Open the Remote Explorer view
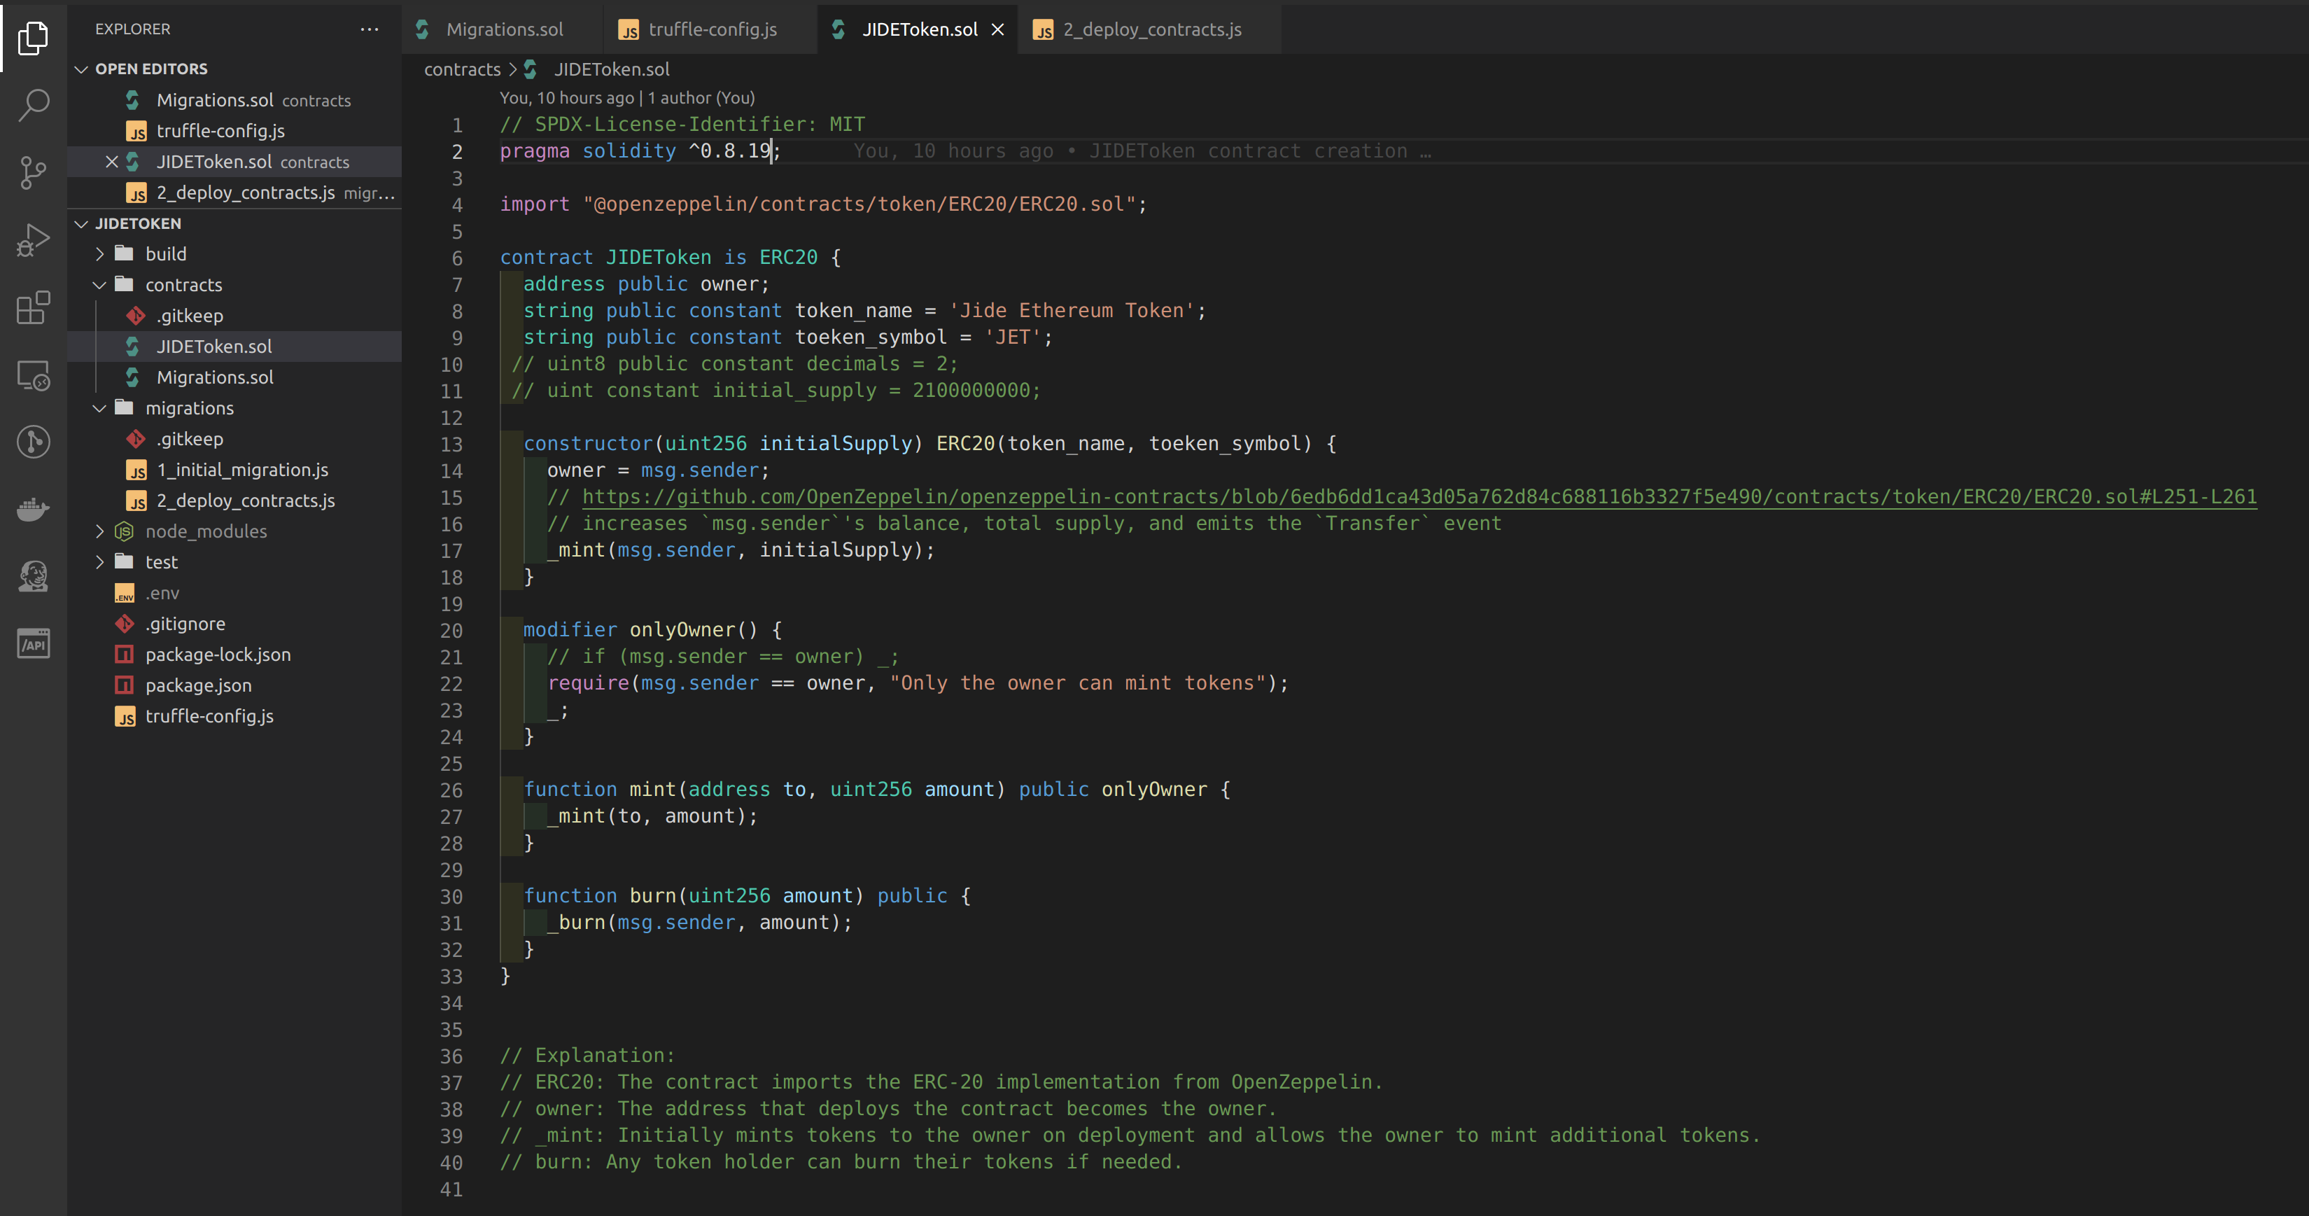 pyautogui.click(x=33, y=375)
